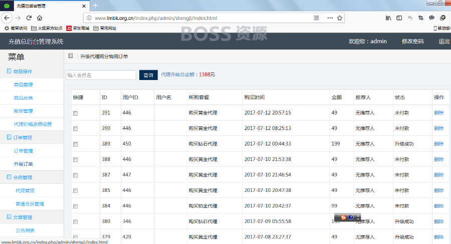Check the box for order ID 391
Viewport: 451px width, 244px height.
[x=75, y=113]
